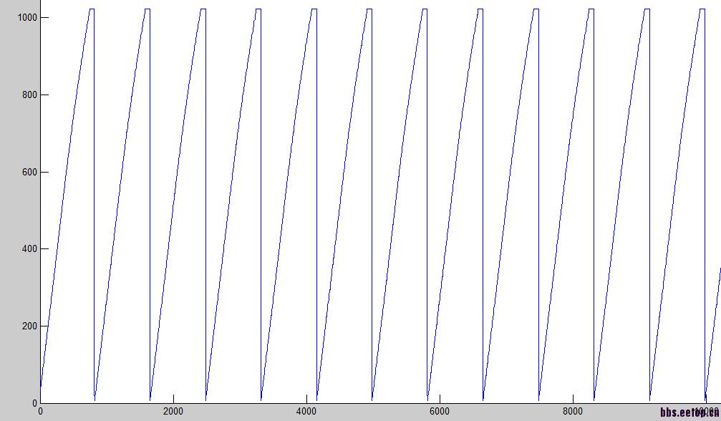Screen dimensions: 721x421
Task: Click the y-axis tick label 600
Action: 29,173
